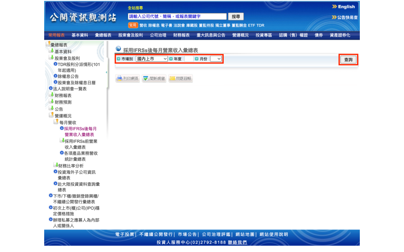Click the 查詢 query button

pos(348,60)
